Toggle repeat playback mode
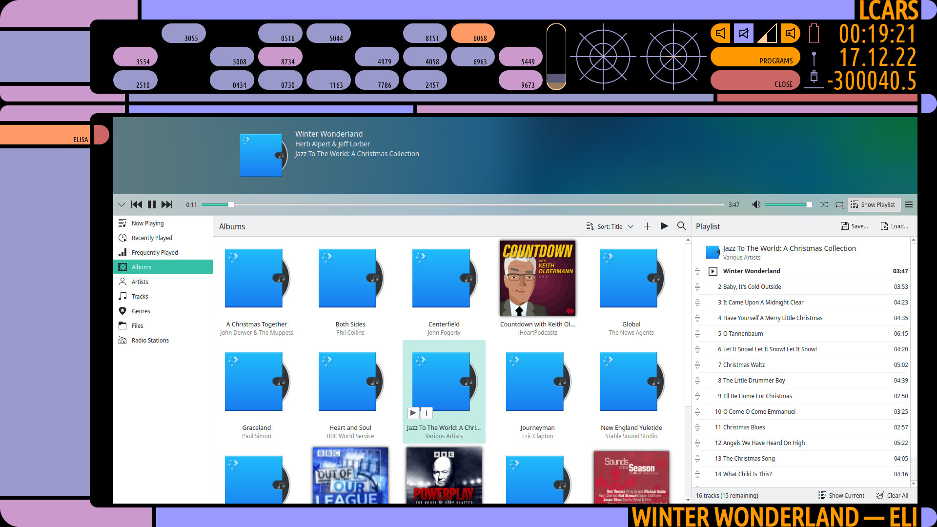The image size is (937, 527). (839, 204)
